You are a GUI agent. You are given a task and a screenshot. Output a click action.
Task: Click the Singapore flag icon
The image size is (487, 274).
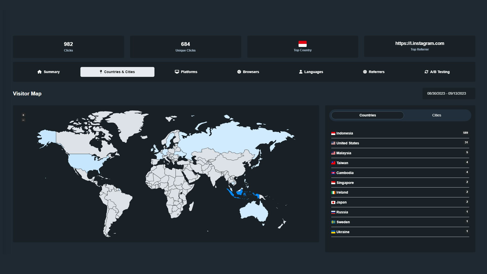[x=333, y=183]
